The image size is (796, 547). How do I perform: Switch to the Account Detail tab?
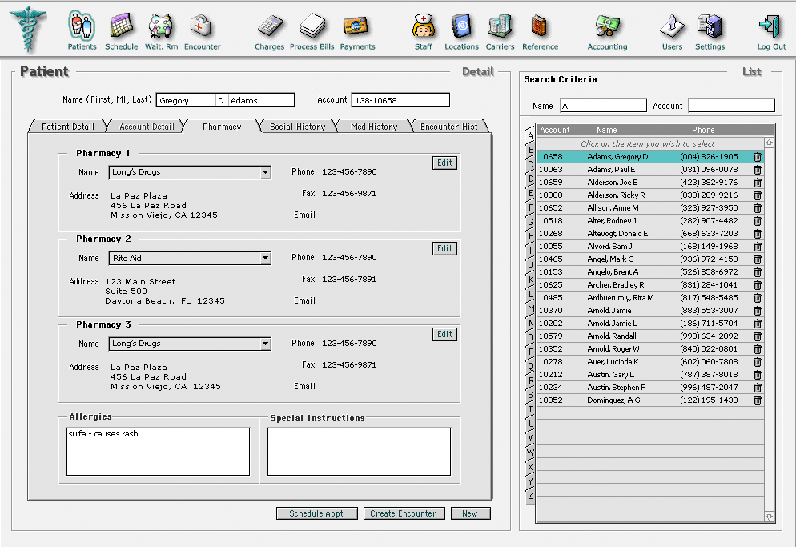click(147, 127)
